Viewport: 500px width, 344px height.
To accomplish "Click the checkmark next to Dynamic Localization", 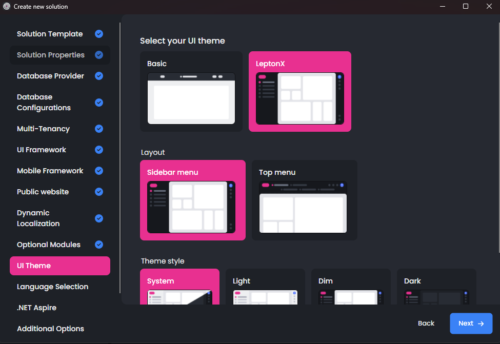I will pyautogui.click(x=98, y=218).
